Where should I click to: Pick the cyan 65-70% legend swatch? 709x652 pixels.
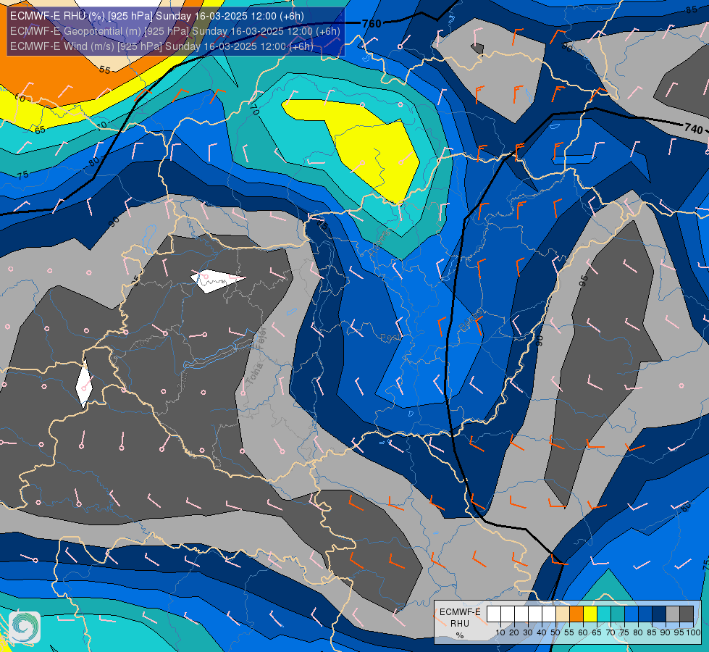coord(604,614)
